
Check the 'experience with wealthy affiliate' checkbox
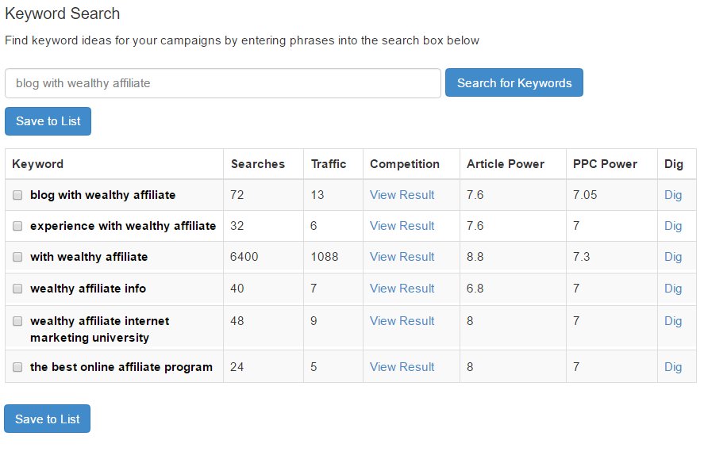pos(17,226)
